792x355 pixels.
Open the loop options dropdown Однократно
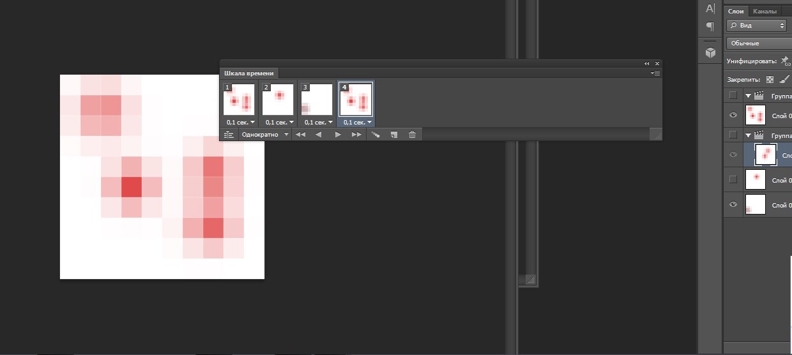pyautogui.click(x=265, y=135)
